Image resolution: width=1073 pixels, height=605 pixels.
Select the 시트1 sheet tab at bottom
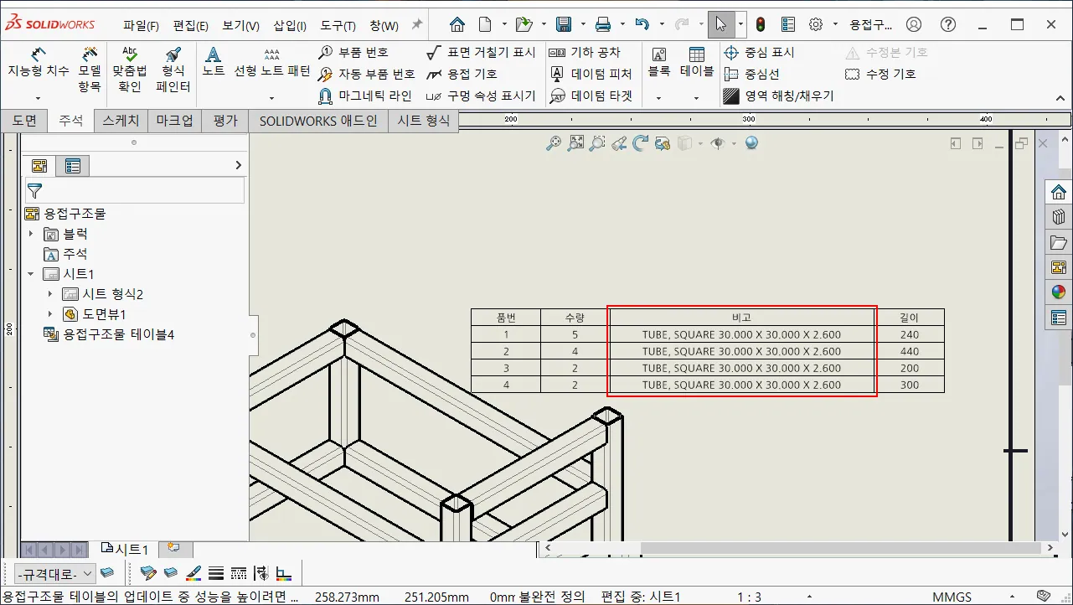(124, 550)
